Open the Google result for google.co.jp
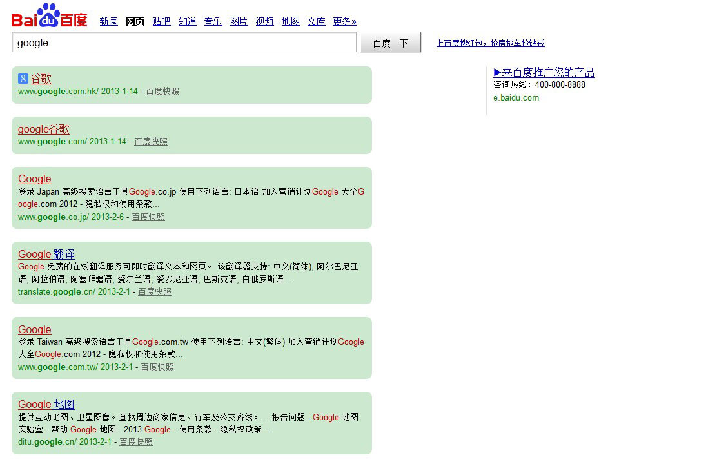 point(35,179)
